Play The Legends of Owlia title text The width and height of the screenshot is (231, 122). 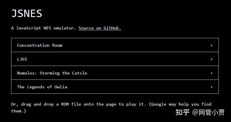tap(42, 87)
